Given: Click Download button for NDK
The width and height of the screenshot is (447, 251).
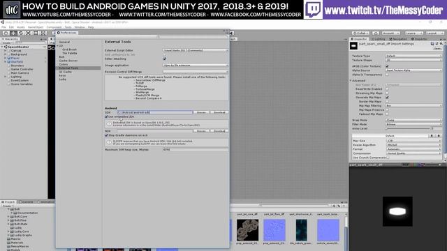Looking at the screenshot, I should pos(219,131).
